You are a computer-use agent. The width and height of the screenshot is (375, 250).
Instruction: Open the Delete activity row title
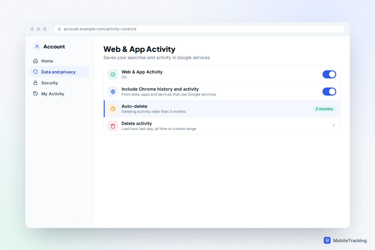click(x=137, y=123)
